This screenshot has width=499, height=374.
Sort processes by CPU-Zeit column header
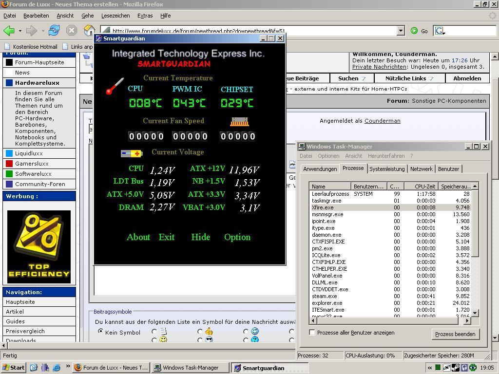coord(421,187)
